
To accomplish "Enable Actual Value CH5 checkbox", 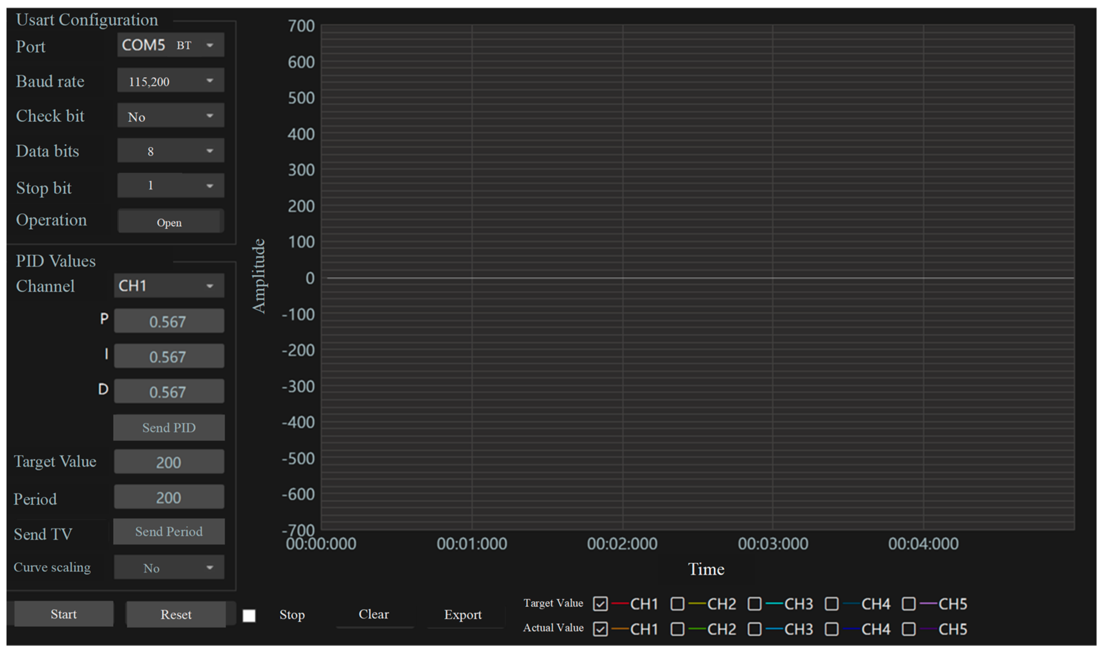I will click(x=908, y=629).
